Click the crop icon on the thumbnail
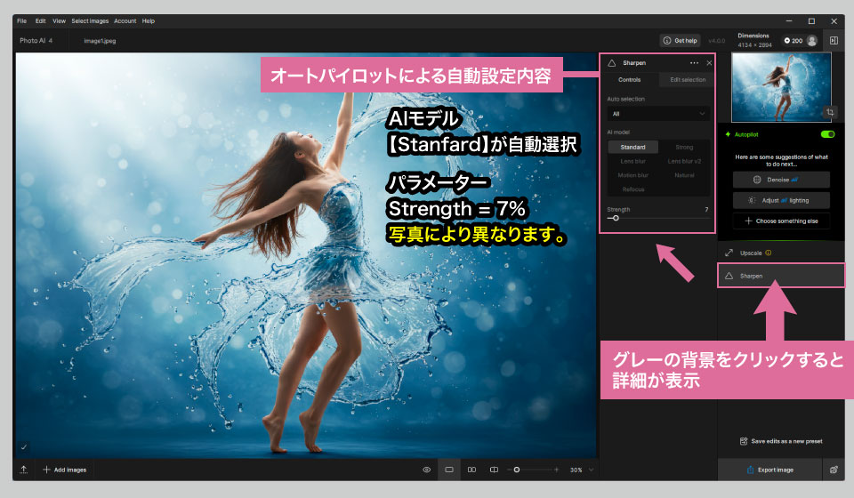Screen dimensions: 854x498 pyautogui.click(x=829, y=112)
